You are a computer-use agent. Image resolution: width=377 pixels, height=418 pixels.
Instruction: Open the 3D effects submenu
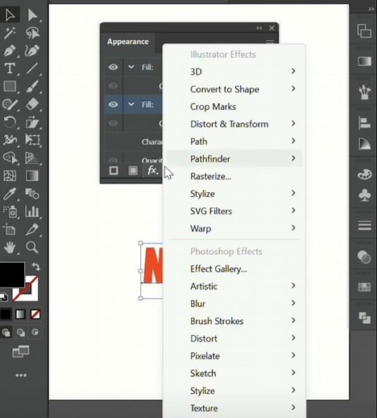(234, 72)
